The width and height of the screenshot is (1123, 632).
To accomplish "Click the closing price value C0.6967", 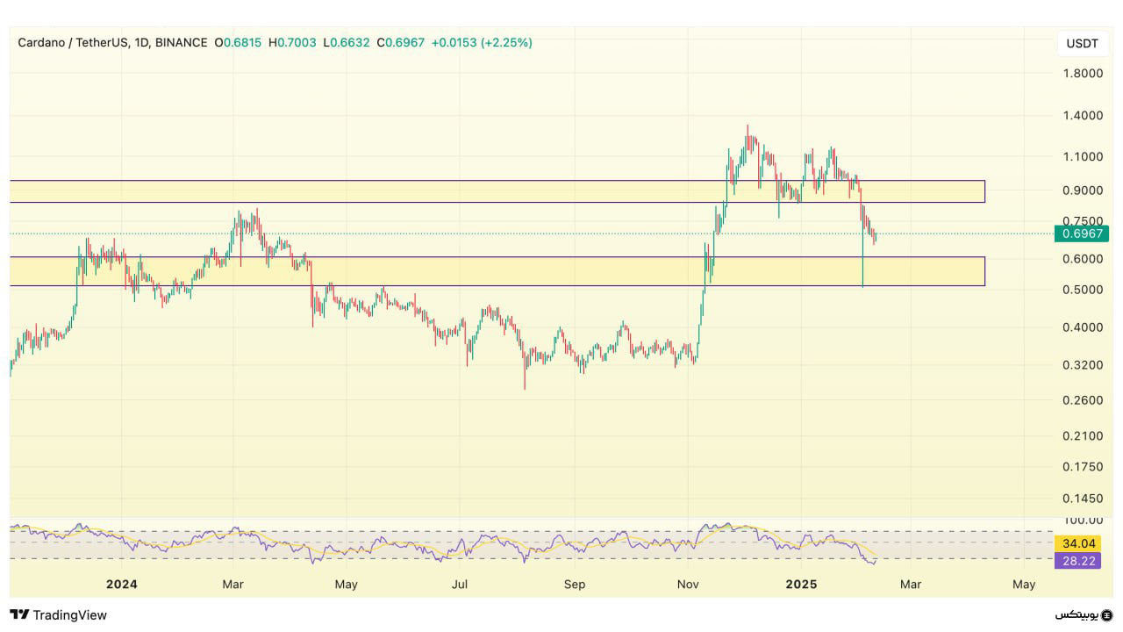I will (401, 42).
